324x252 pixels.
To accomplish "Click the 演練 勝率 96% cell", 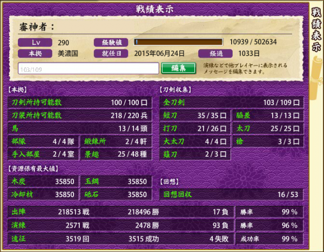I will (x=269, y=226).
